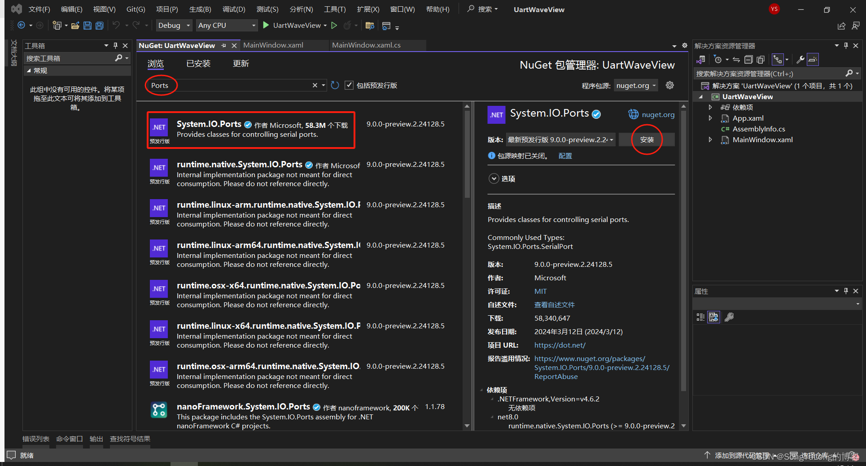866x466 pixels.
Task: Click the view readme file link
Action: click(554, 305)
